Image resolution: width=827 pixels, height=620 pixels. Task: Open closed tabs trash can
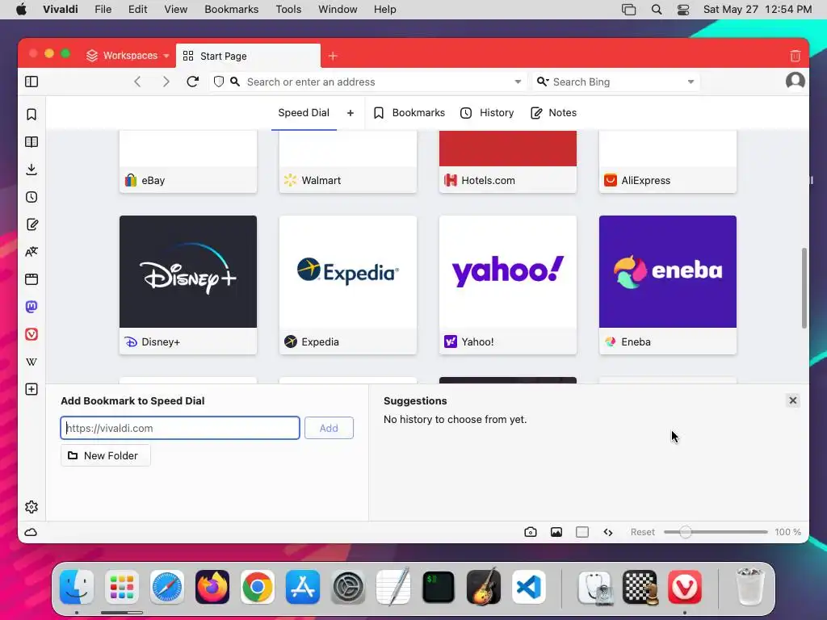click(796, 56)
